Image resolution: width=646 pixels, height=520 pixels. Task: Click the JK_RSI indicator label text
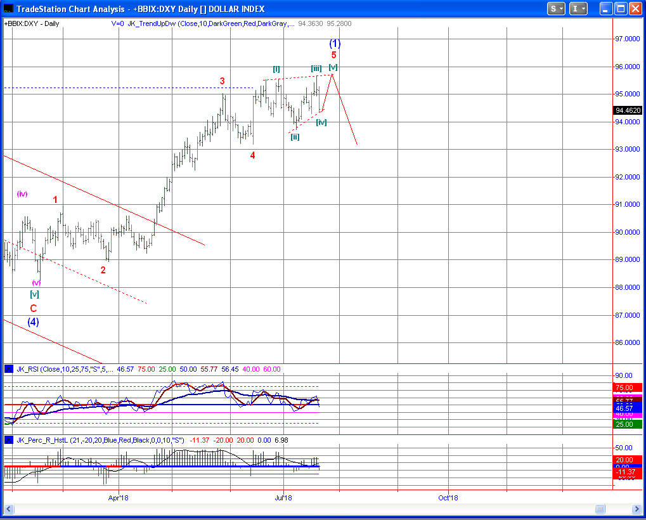(x=65, y=369)
